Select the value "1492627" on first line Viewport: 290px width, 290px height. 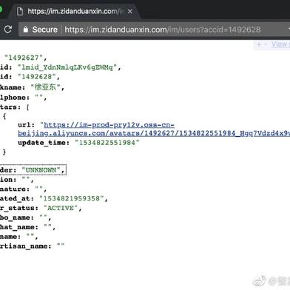(24, 58)
